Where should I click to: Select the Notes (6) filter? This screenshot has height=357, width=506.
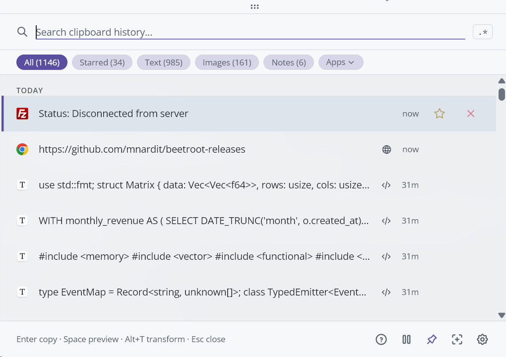pyautogui.click(x=288, y=62)
